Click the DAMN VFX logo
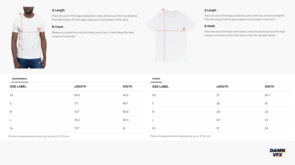The image size is (295, 165). tap(277, 152)
